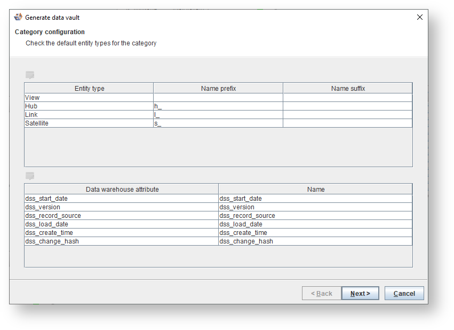Edit the dss_record_source name cell
The height and width of the screenshot is (330, 454).
point(315,216)
